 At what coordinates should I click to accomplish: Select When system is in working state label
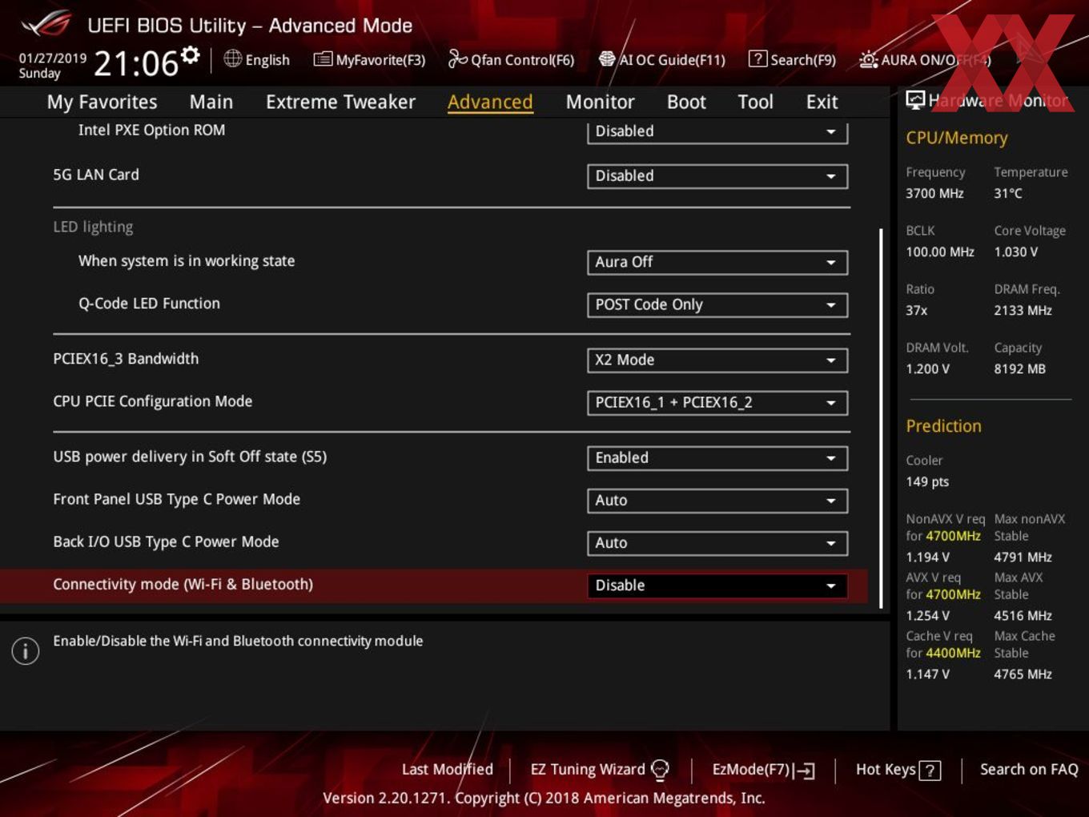[x=187, y=261]
